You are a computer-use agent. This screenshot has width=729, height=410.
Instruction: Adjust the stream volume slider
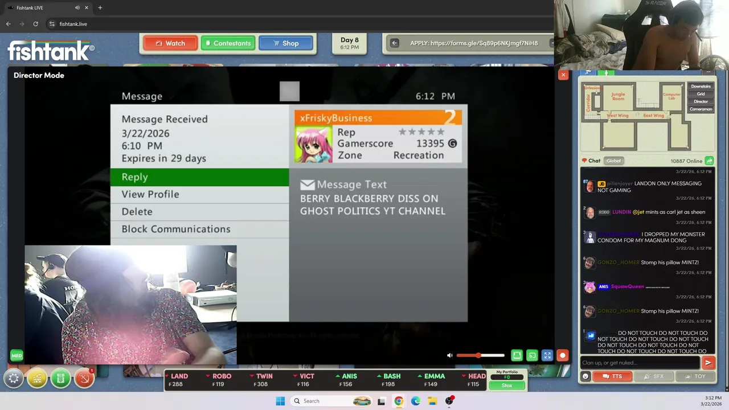(480, 355)
